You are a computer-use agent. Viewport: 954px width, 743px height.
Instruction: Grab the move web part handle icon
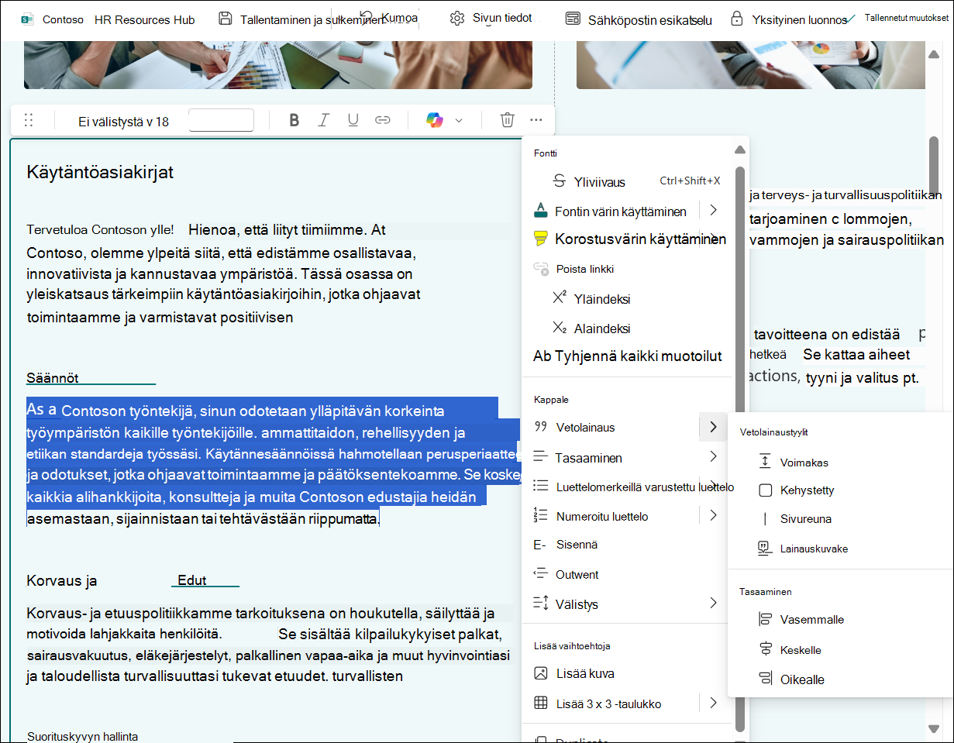(x=29, y=120)
